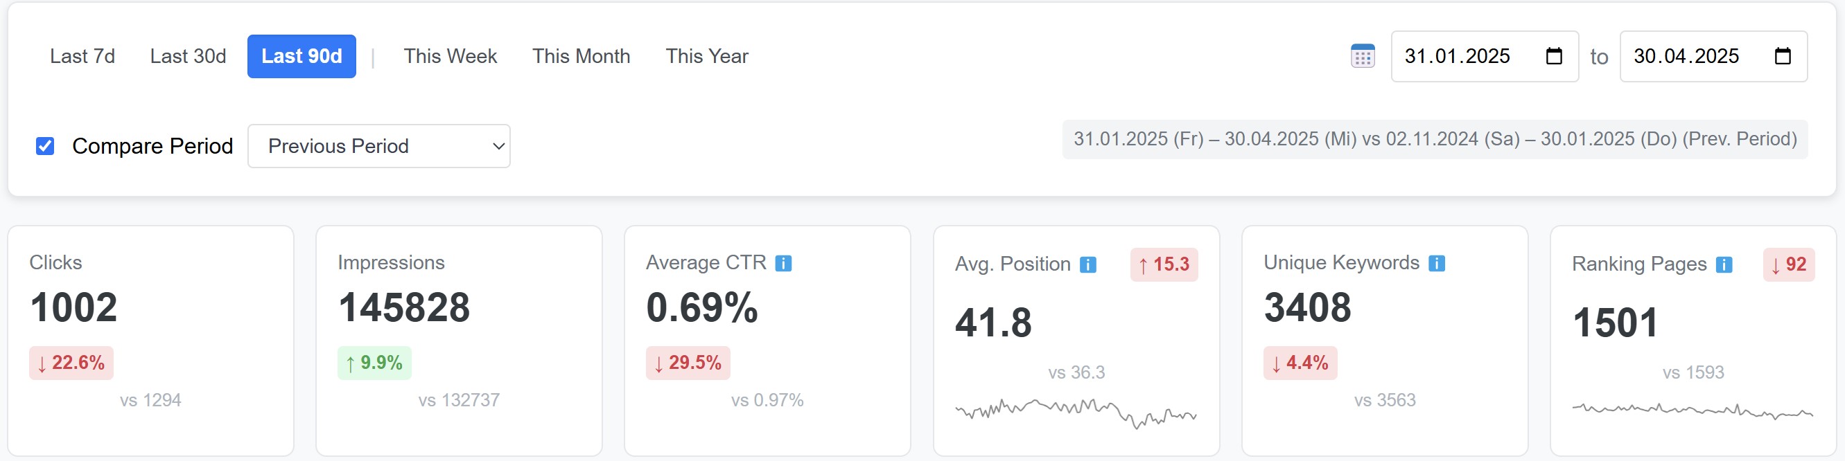Select the This Year range
The image size is (1845, 461).
click(706, 56)
